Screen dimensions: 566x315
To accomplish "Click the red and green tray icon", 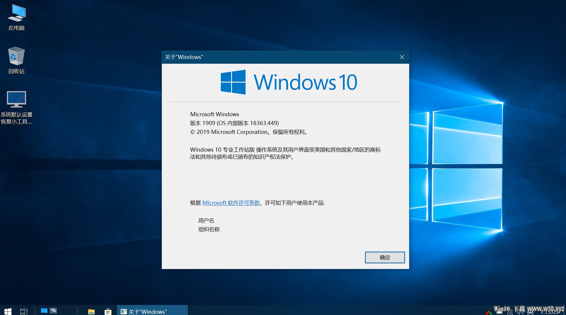I will pos(488,312).
